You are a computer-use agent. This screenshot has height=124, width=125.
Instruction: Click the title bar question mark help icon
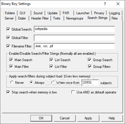pos(105,4)
